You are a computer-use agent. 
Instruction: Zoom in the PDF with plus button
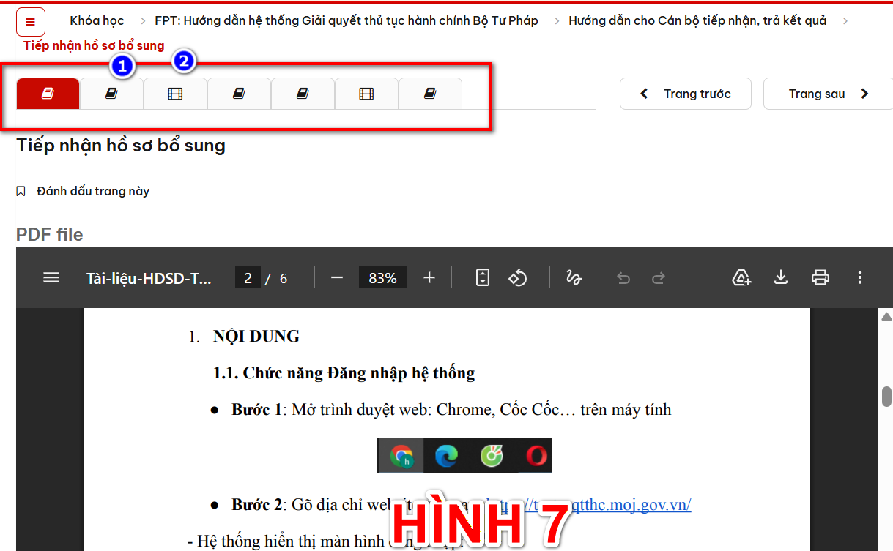click(x=429, y=278)
